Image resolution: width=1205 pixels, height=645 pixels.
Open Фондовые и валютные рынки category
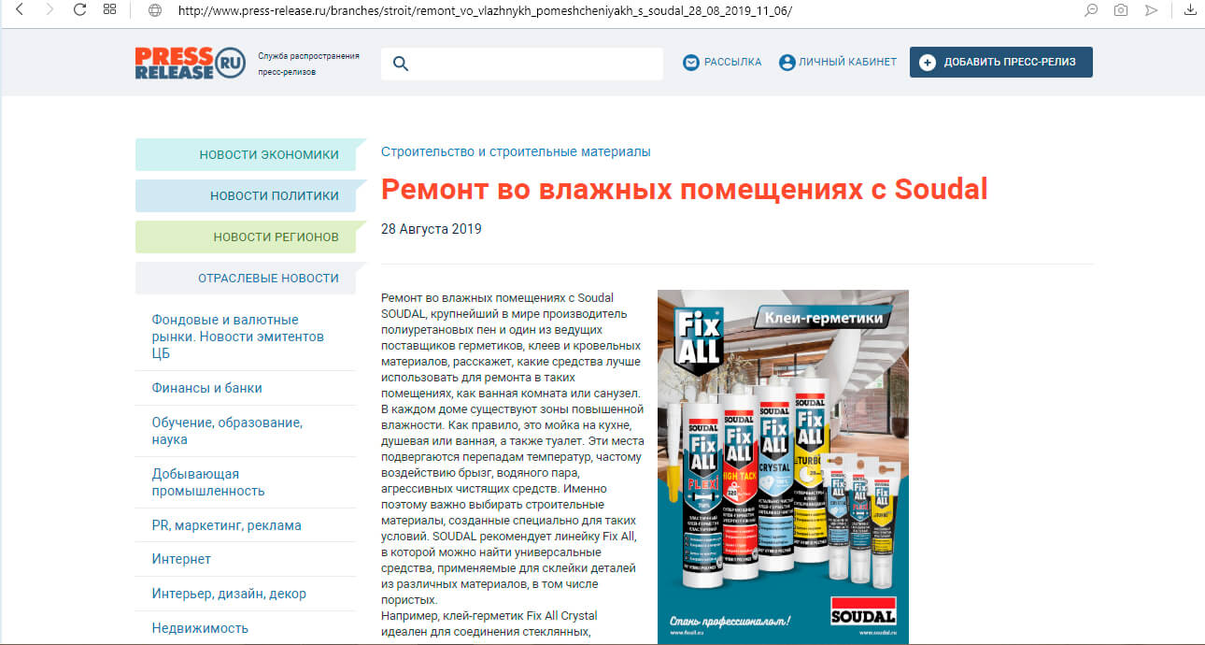tap(237, 337)
